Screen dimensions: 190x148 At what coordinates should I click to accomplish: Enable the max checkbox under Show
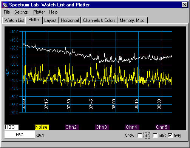(155, 136)
